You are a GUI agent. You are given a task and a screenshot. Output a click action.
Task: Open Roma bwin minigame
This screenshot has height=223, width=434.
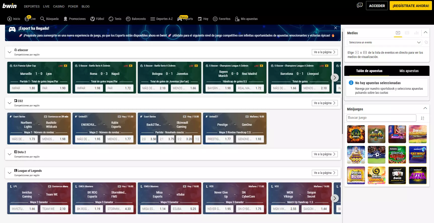[356, 134]
